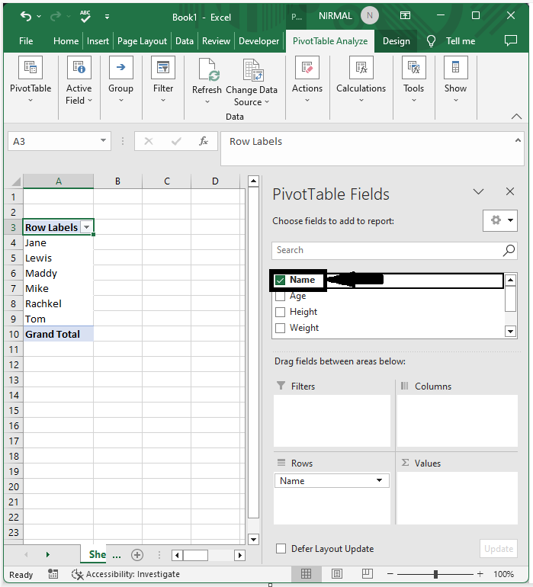Switch to Page Layout tab
The width and height of the screenshot is (533, 587).
coord(142,41)
